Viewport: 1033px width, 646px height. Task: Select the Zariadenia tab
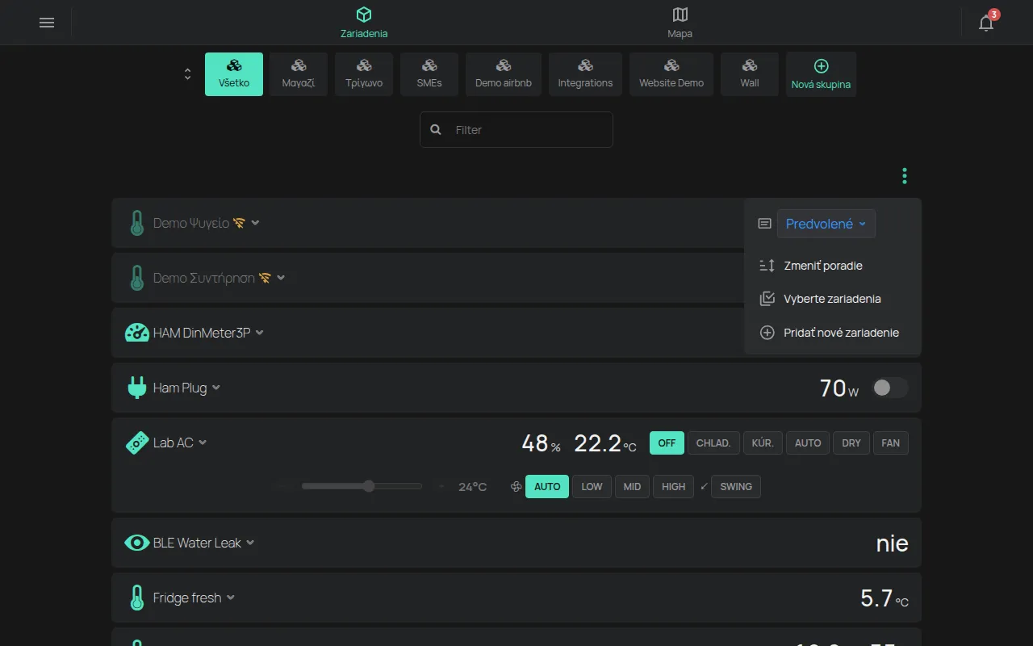[x=364, y=23]
